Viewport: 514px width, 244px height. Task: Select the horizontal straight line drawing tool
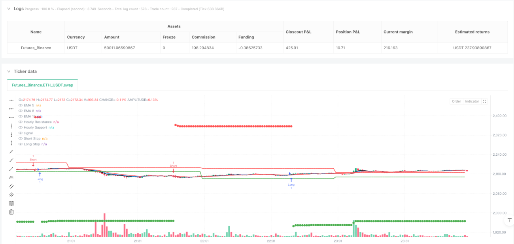tap(11, 101)
